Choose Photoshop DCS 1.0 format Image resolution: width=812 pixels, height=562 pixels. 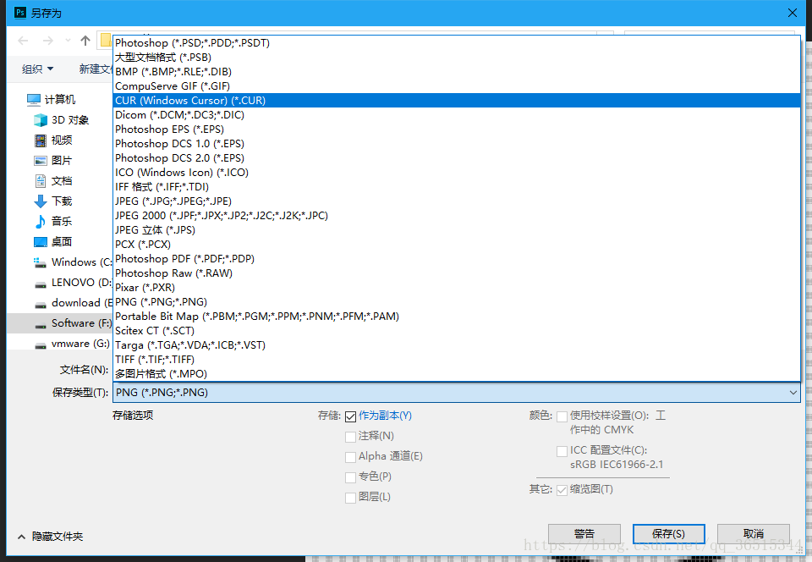pyautogui.click(x=456, y=144)
